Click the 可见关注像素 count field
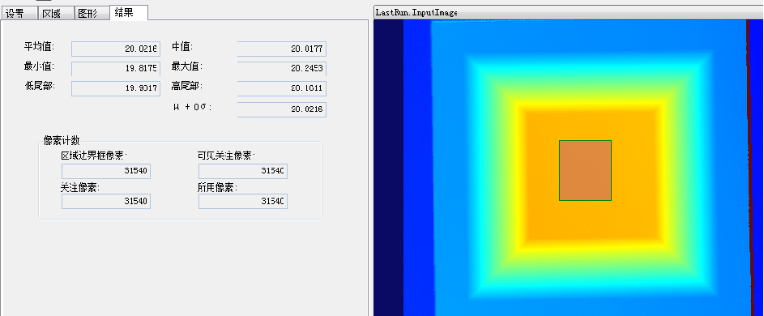The height and width of the screenshot is (316, 764). pos(242,171)
